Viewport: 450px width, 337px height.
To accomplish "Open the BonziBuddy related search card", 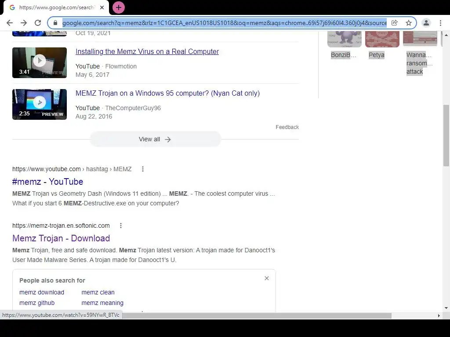I will point(344,45).
